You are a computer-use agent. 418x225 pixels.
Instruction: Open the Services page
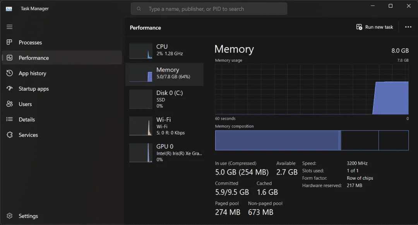[62, 135]
